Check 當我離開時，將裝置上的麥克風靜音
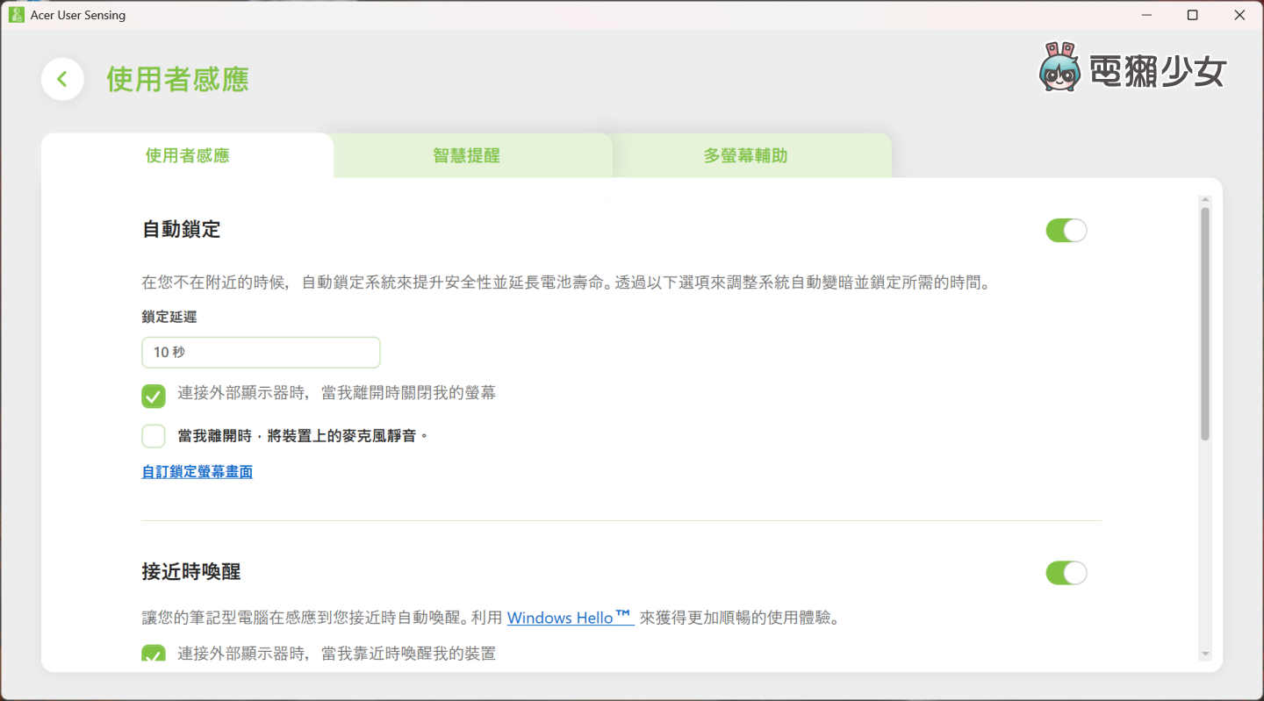 pos(154,436)
